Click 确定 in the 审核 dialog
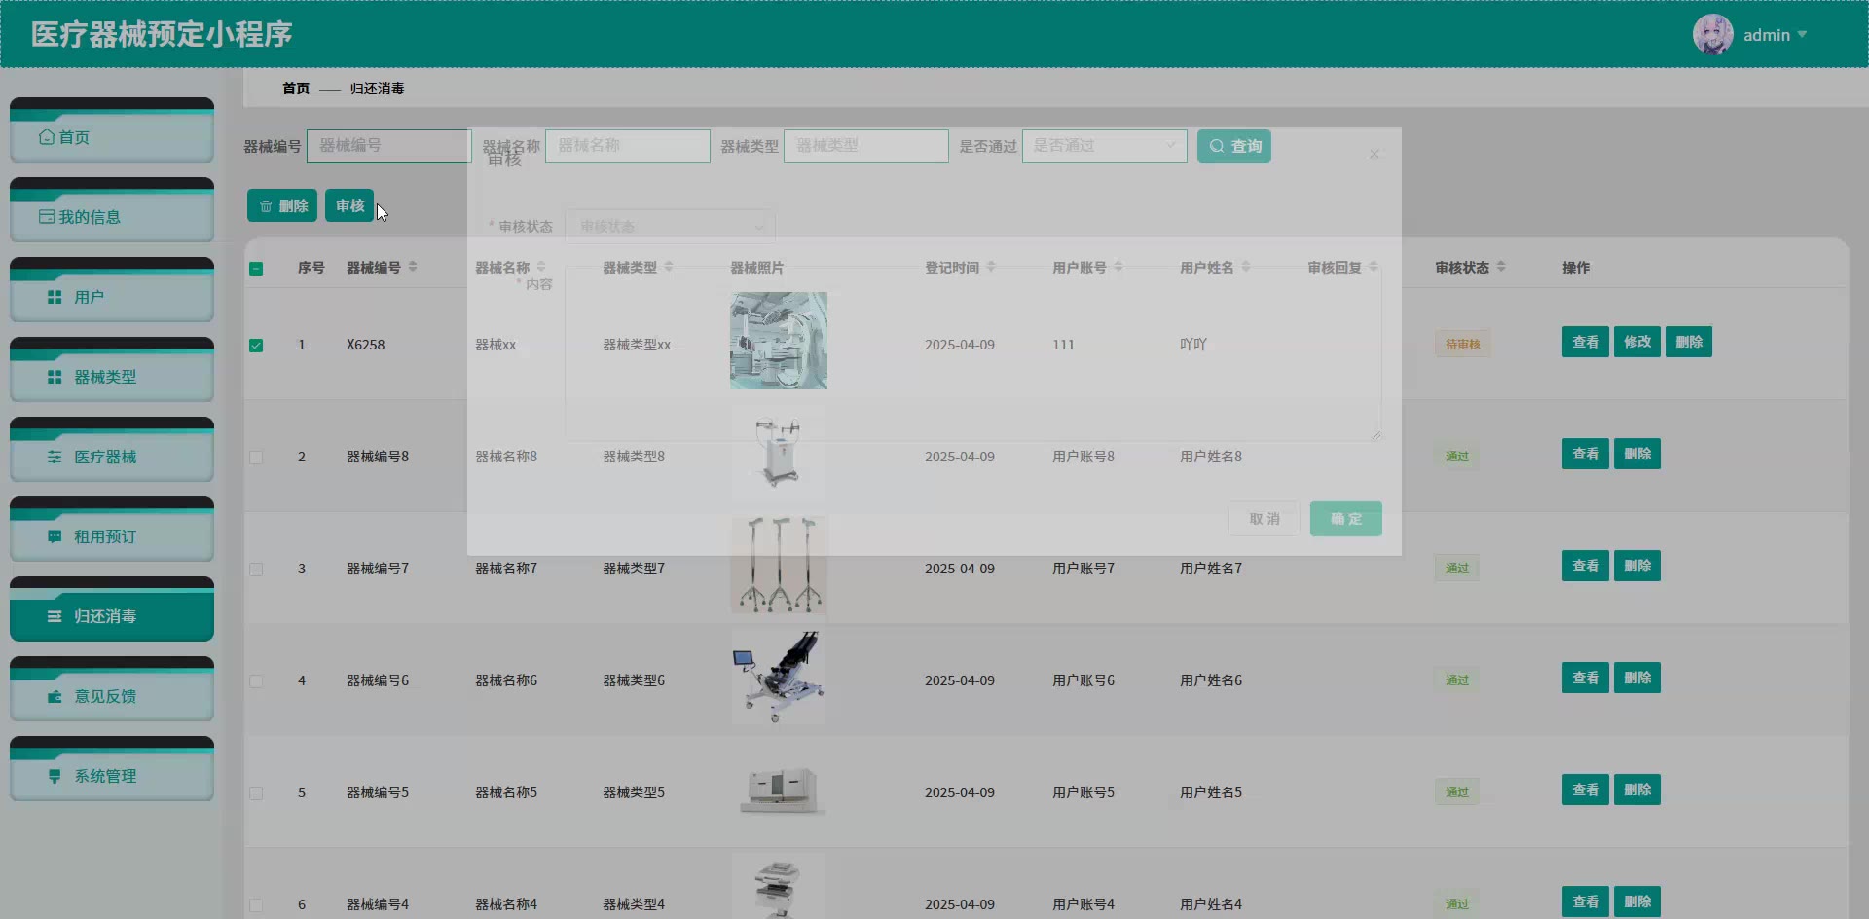This screenshot has width=1869, height=919. point(1346,519)
